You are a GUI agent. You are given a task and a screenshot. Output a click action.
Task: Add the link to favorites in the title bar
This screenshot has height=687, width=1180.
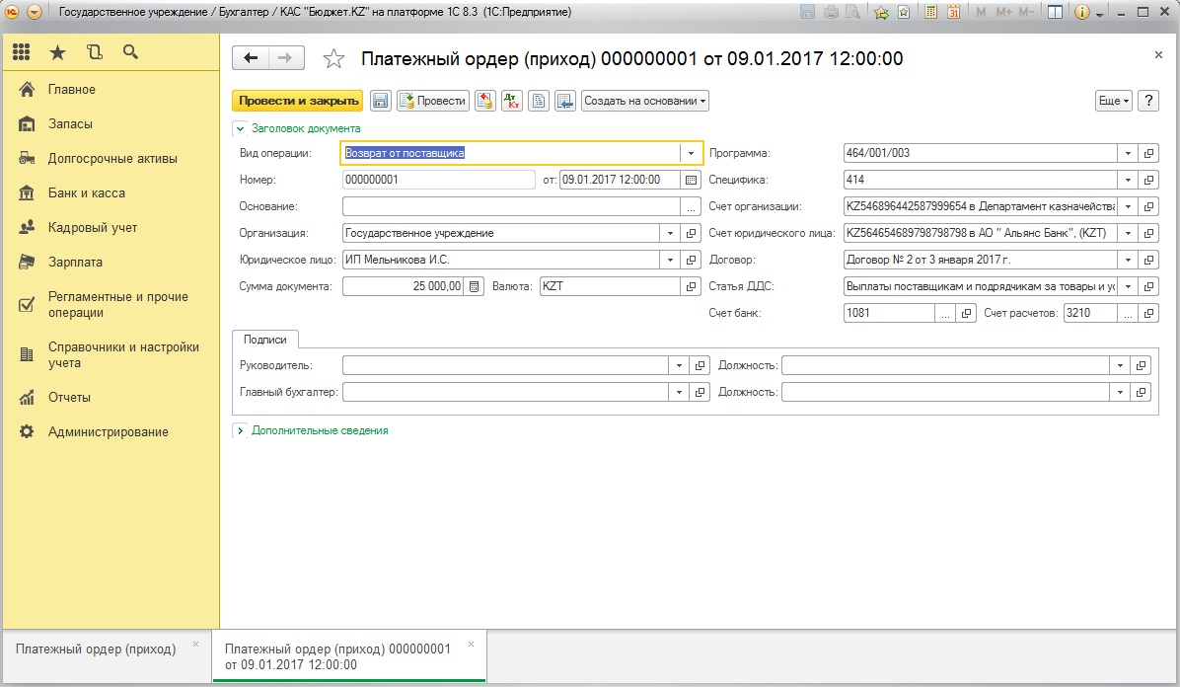[x=880, y=12]
